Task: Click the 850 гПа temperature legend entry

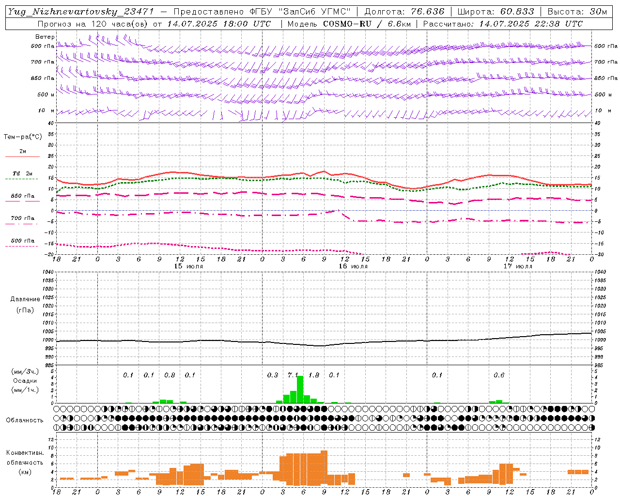Action: 23,196
